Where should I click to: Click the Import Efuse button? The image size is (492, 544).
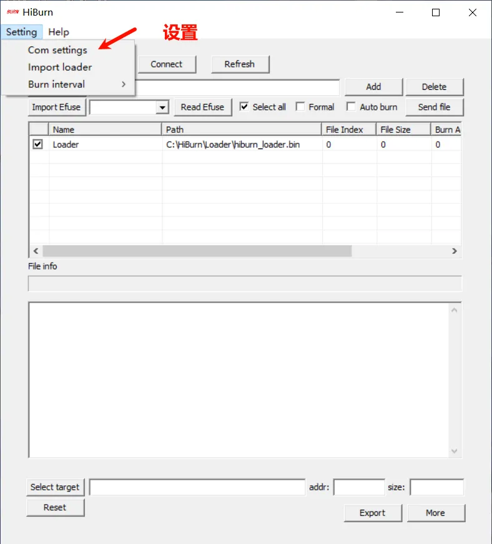click(x=56, y=107)
